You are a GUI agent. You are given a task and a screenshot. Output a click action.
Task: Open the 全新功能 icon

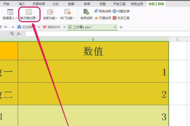[50, 12]
